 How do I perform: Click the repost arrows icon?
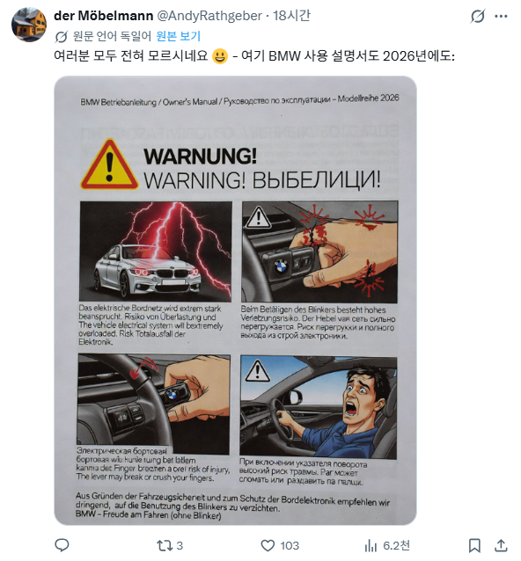[165, 545]
